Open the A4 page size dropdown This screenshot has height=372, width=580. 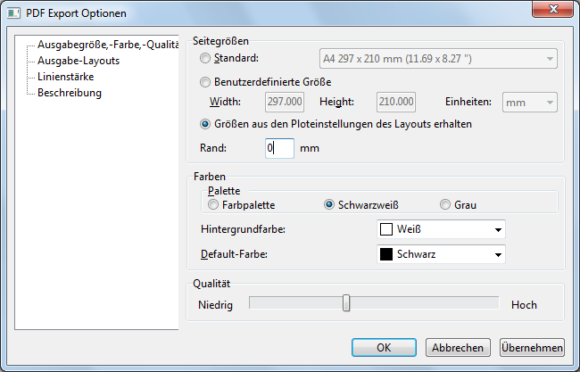coord(439,60)
